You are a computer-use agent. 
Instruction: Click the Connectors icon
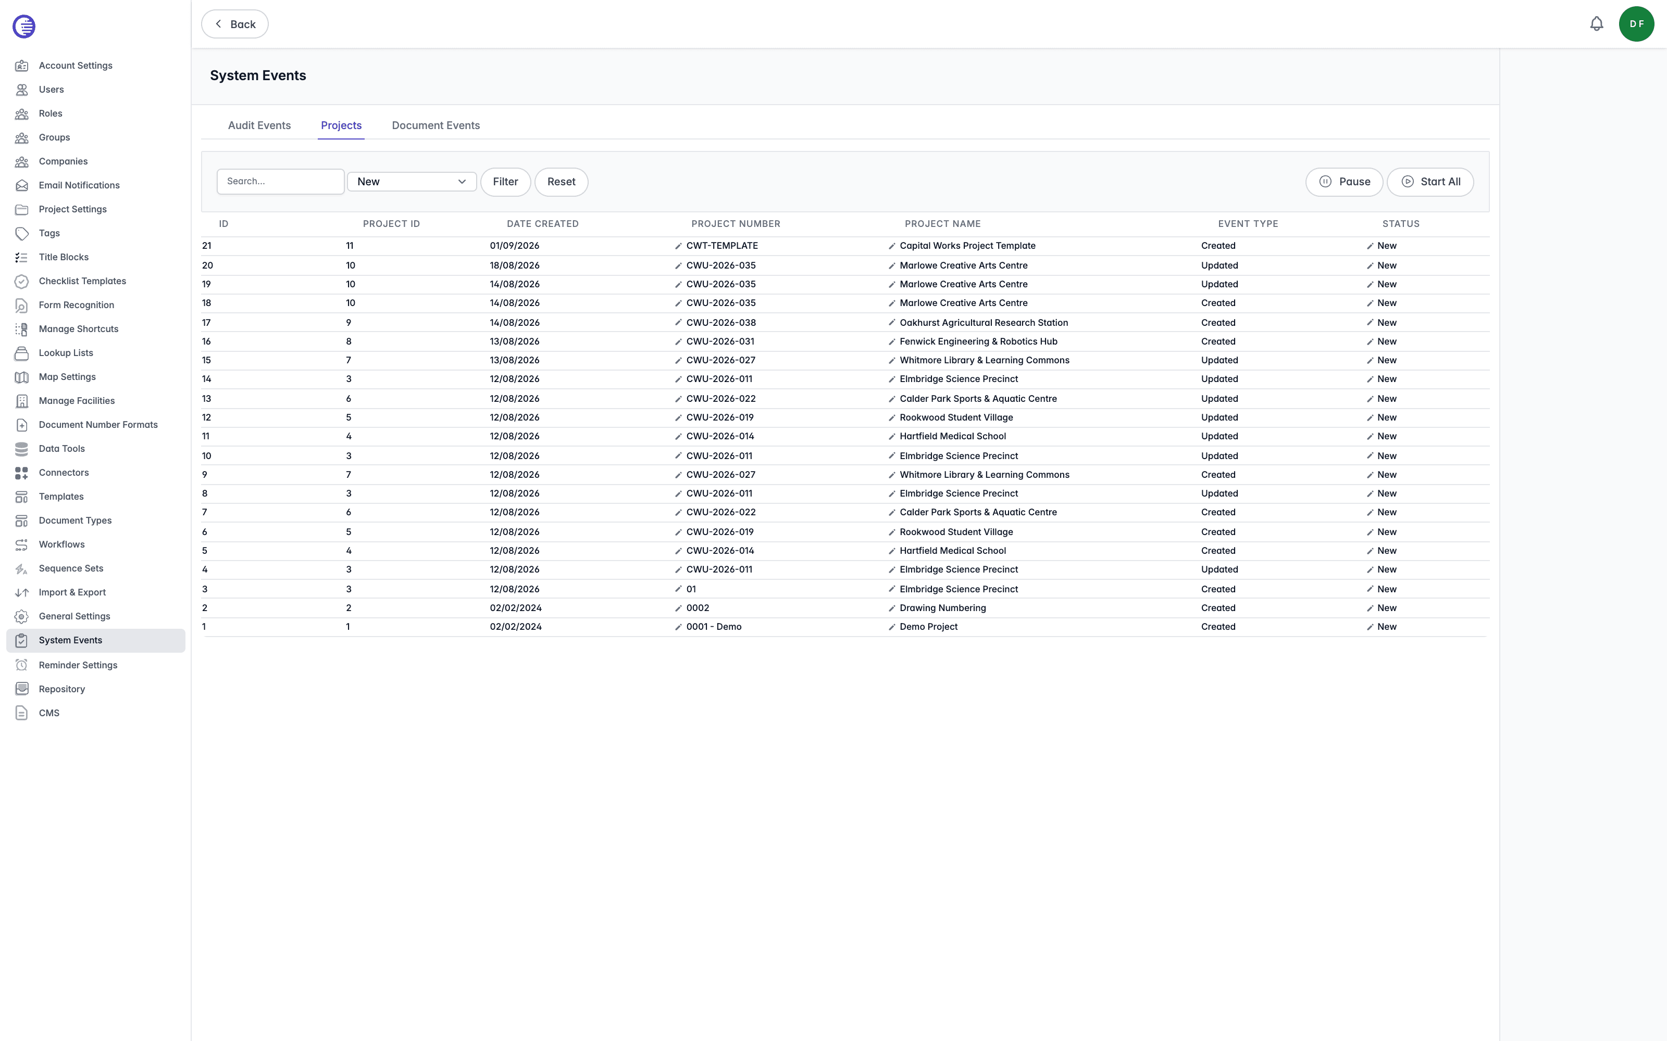click(x=22, y=472)
